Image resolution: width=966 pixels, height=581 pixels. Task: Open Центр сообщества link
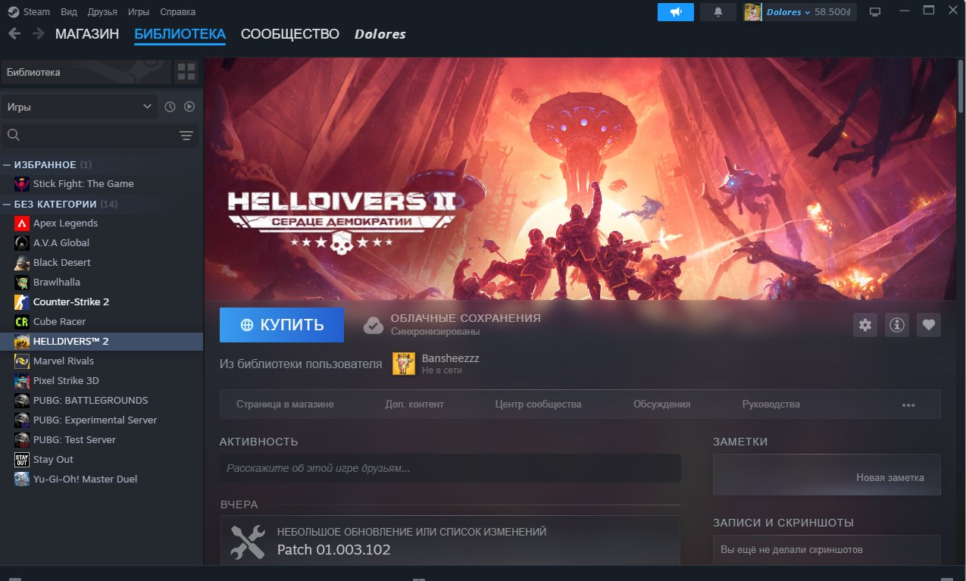click(x=538, y=405)
